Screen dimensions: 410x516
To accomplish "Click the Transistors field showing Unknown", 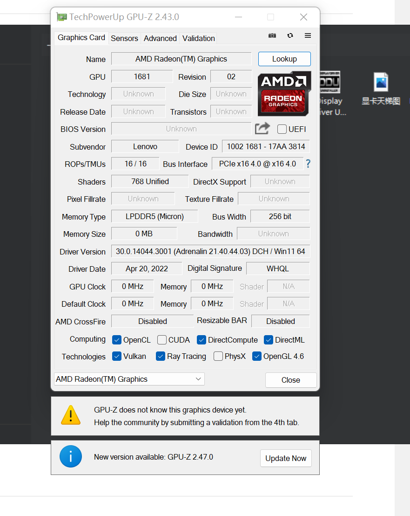I will pyautogui.click(x=231, y=111).
